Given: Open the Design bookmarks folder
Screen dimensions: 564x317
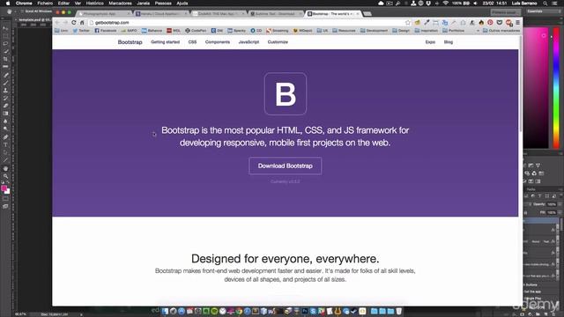Looking at the screenshot, I should pyautogui.click(x=401, y=31).
